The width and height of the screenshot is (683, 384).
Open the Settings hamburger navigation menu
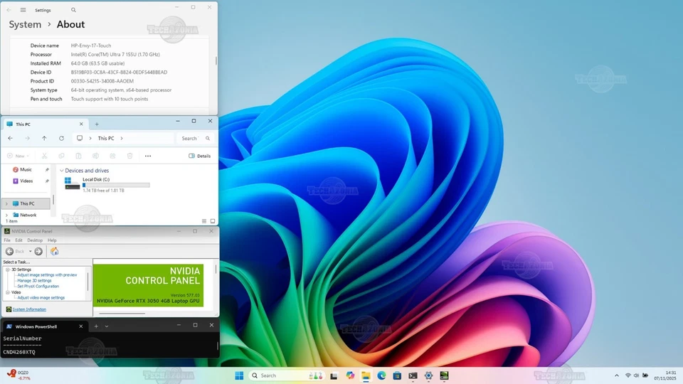23,10
